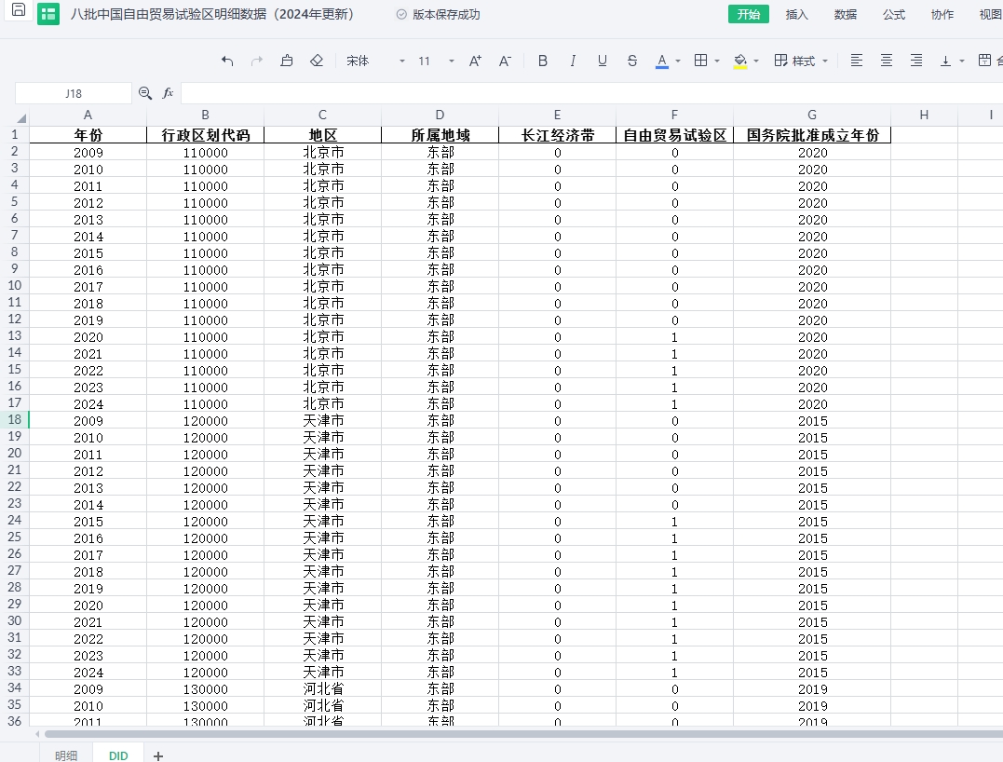The image size is (1003, 762).
Task: Select column D header
Action: click(440, 116)
